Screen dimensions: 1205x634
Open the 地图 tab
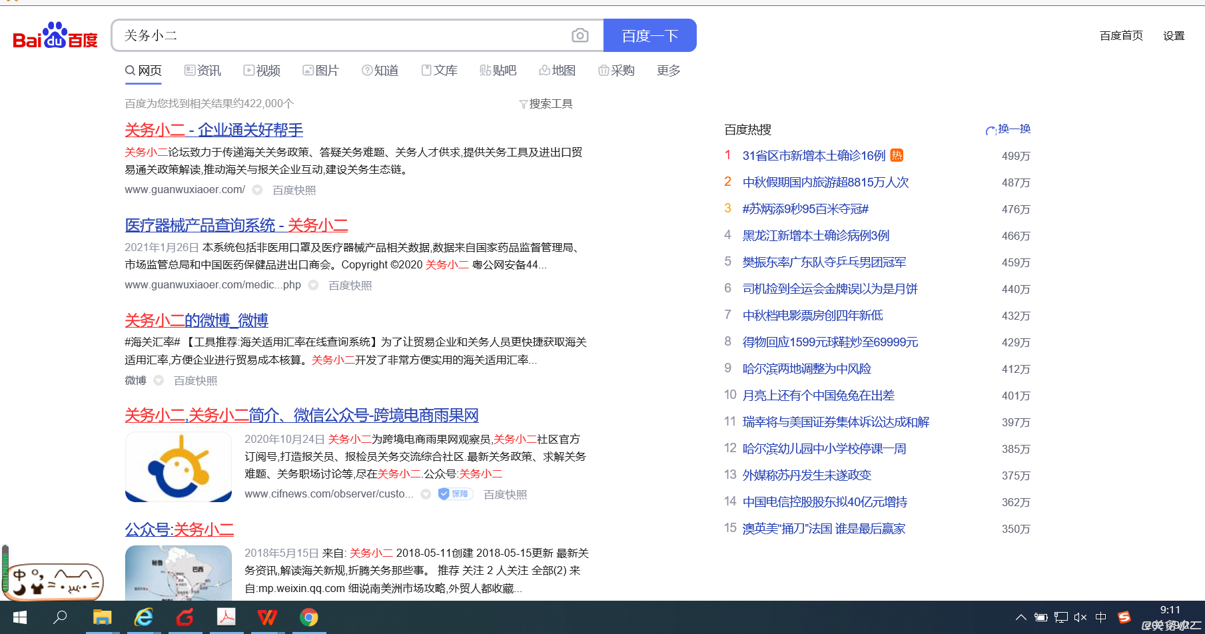click(557, 71)
